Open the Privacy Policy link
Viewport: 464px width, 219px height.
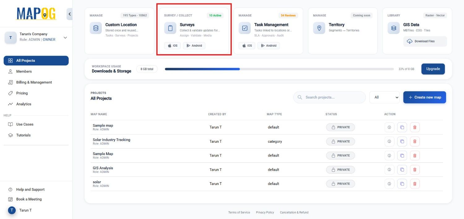265,212
